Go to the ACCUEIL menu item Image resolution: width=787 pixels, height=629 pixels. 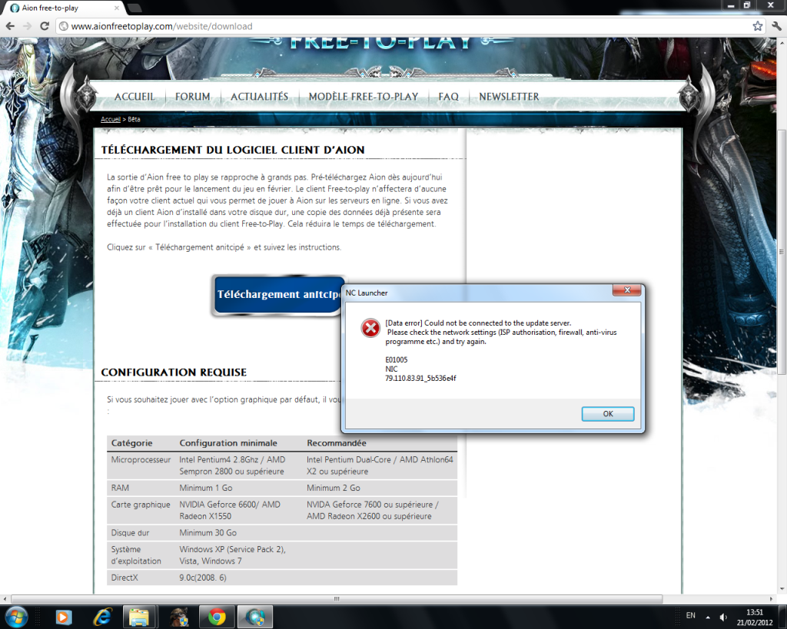[x=134, y=97]
